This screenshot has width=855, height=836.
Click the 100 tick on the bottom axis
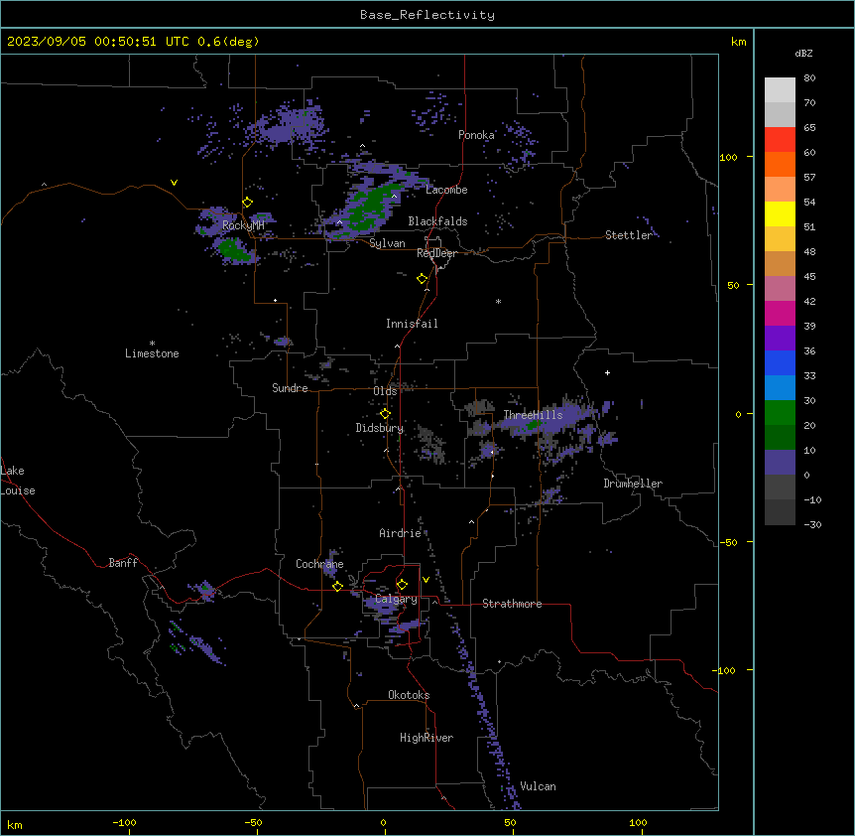pos(638,822)
